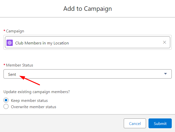This screenshot has height=132, width=175.
Task: Click the Member Status dropdown arrow
Action: click(165, 74)
